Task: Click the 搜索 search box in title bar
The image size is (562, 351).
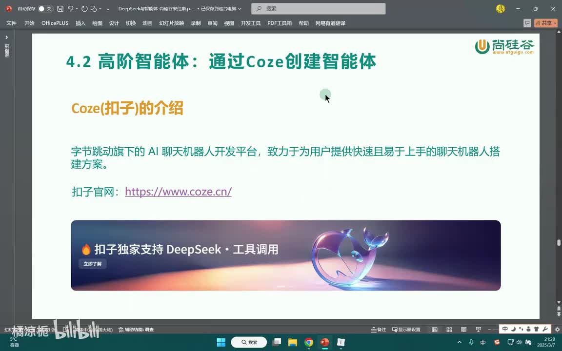Action: pos(318,9)
